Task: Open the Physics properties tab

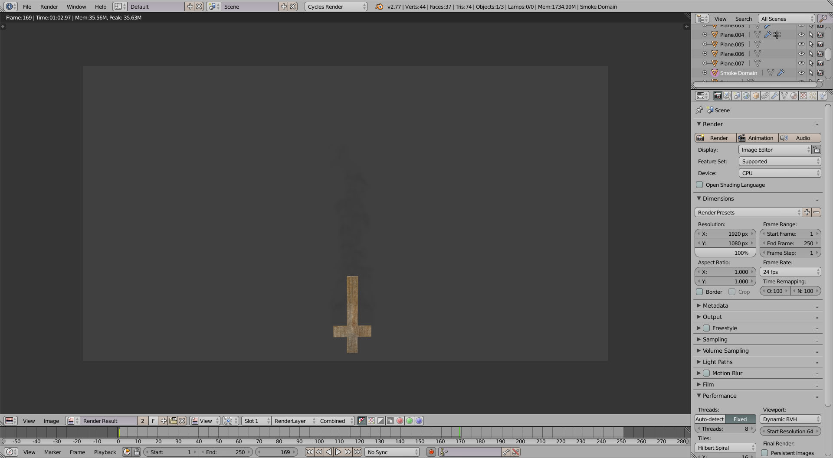Action: coord(823,96)
